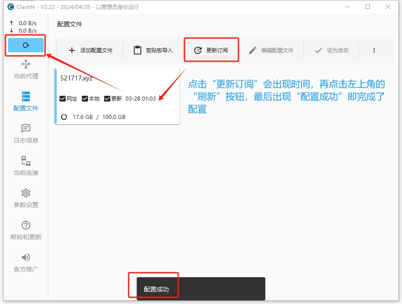
Task: View the 当前连接 connections page
Action: coord(25,166)
